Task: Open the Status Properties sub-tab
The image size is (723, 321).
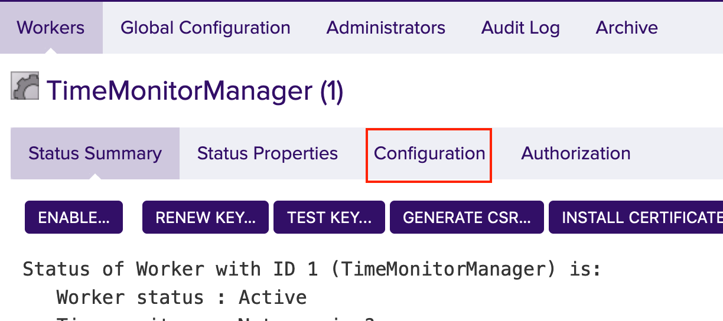Action: 268,153
